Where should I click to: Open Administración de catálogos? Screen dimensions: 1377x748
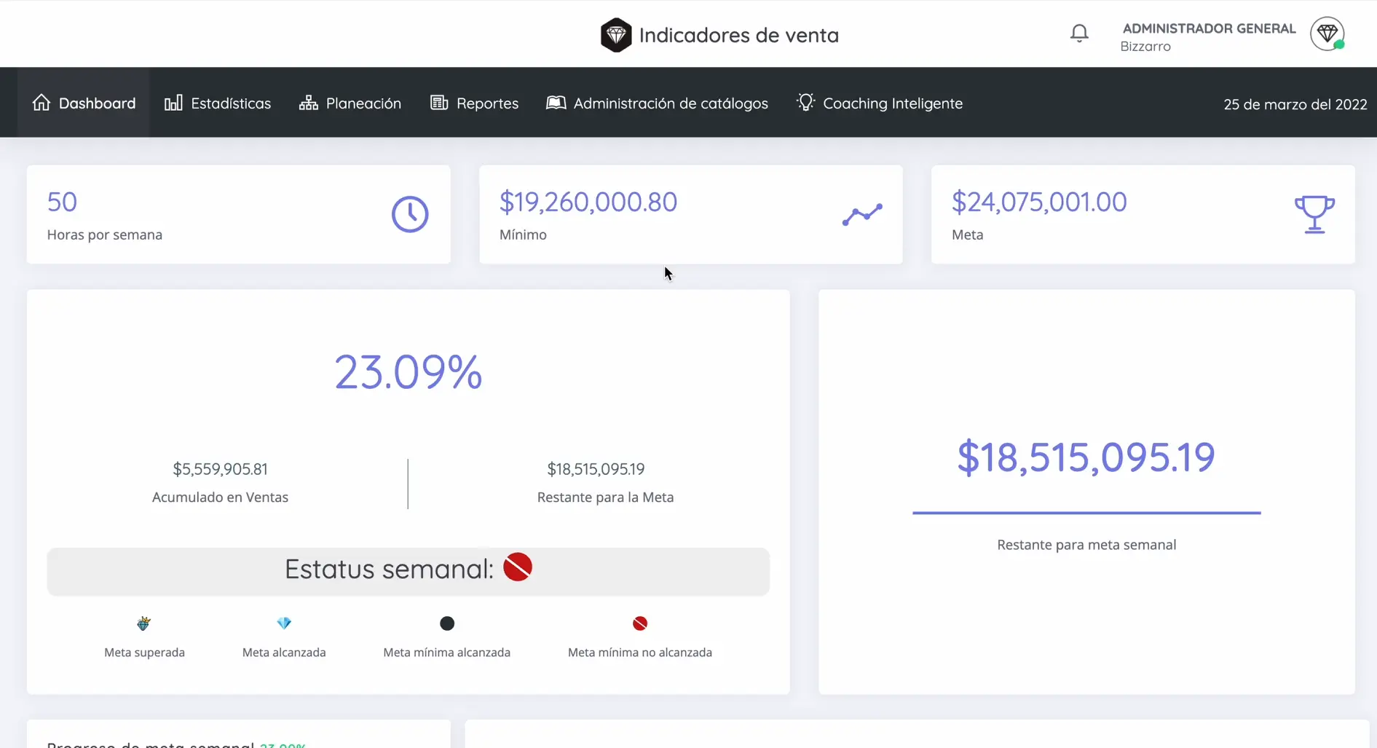(x=657, y=103)
